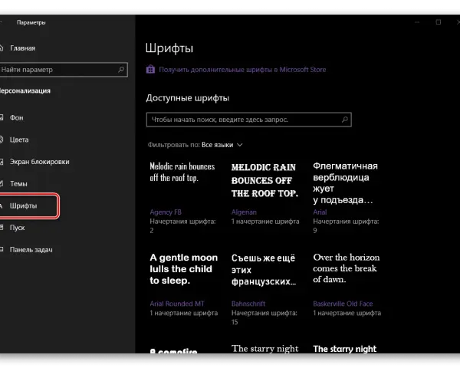Maximize the Параметры window
The width and height of the screenshot is (460, 368).
click(439, 22)
